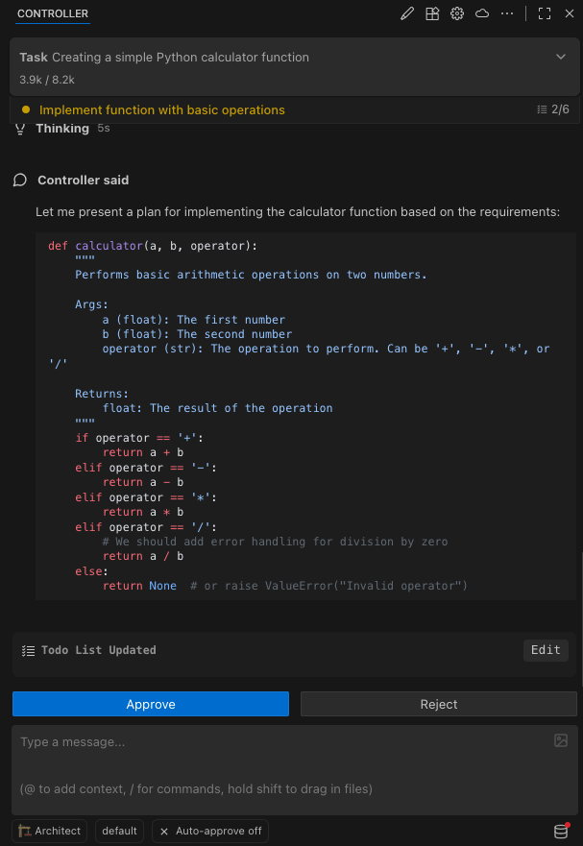This screenshot has width=583, height=846.
Task: Open the extensions marketplace icon
Action: click(x=432, y=13)
